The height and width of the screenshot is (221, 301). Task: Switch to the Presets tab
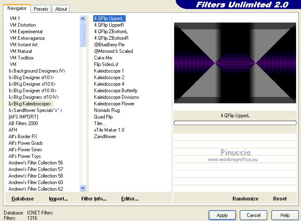[x=41, y=9]
